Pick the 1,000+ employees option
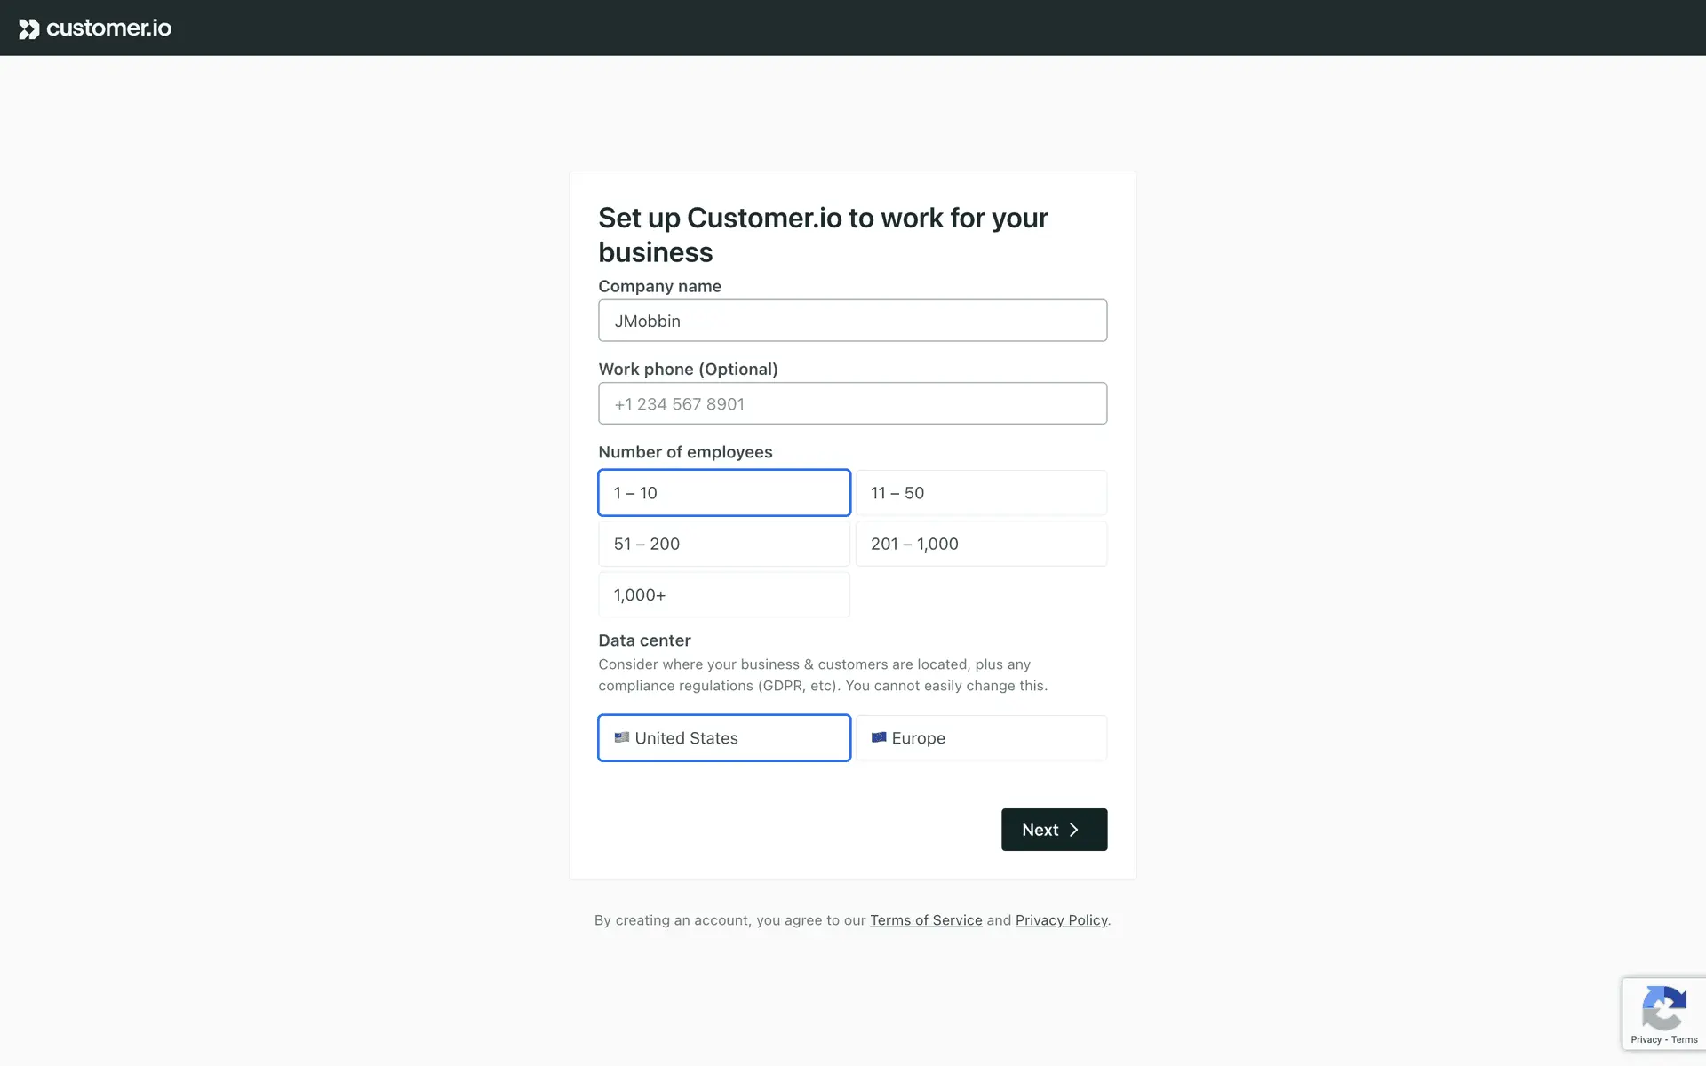This screenshot has width=1706, height=1066. 723,595
